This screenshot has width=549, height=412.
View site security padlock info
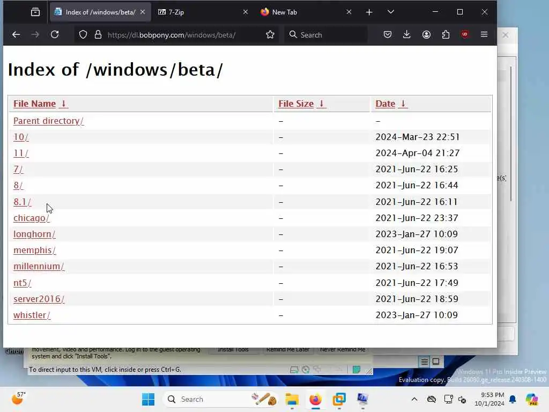pyautogui.click(x=98, y=35)
